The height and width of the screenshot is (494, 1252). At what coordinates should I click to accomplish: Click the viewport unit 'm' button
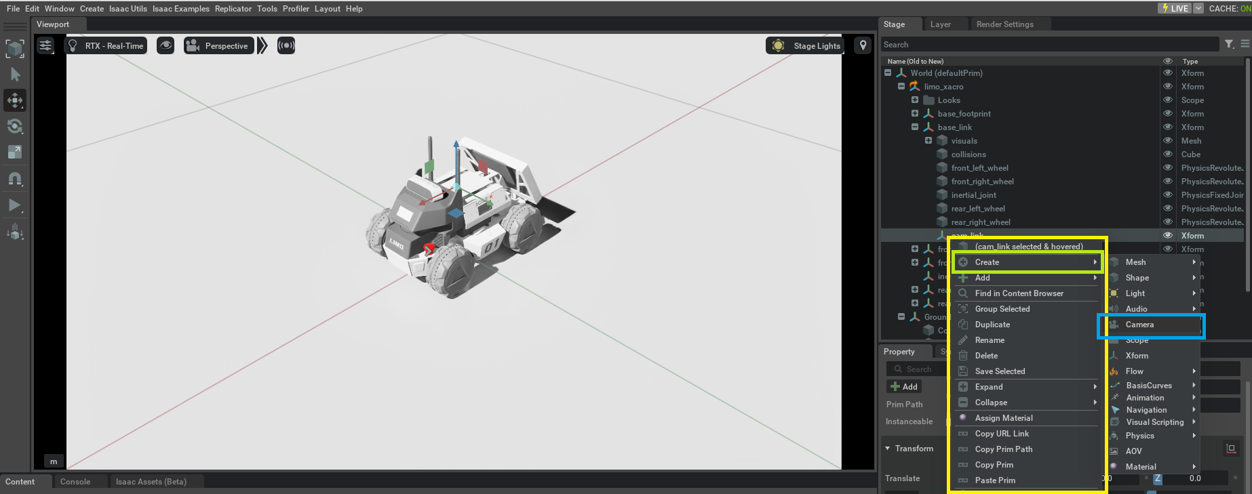pyautogui.click(x=54, y=461)
